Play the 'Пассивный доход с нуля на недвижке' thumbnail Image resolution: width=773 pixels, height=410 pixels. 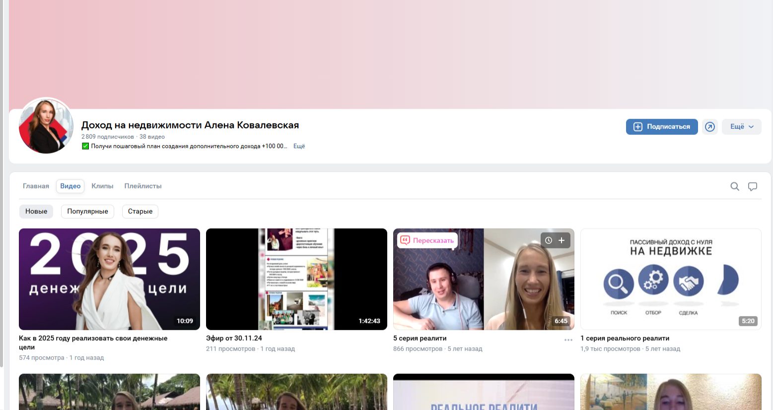pos(671,279)
